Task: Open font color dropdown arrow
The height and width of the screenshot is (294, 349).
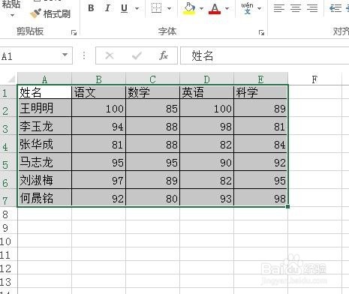Action: click(227, 8)
